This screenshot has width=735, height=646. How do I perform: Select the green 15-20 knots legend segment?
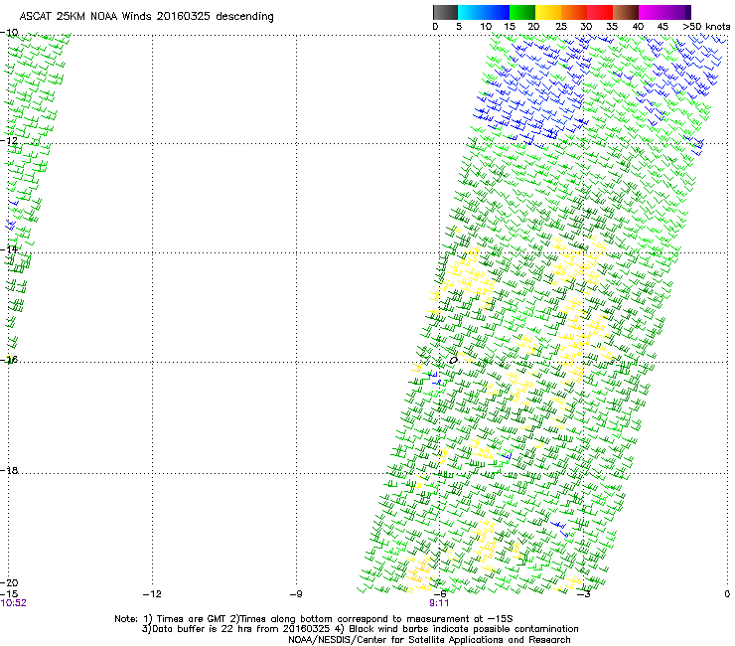click(522, 12)
